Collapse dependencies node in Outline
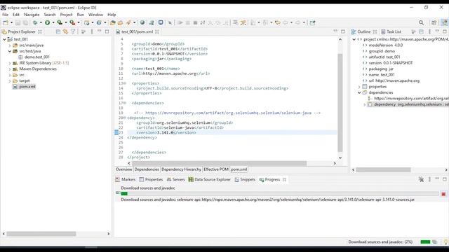This screenshot has width=449, height=252. (x=359, y=93)
